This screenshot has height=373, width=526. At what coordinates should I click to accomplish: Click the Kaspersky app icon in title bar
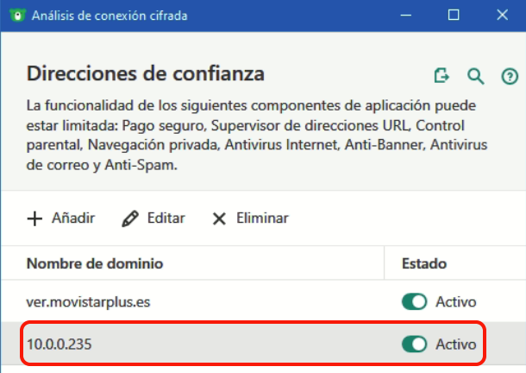coord(17,16)
